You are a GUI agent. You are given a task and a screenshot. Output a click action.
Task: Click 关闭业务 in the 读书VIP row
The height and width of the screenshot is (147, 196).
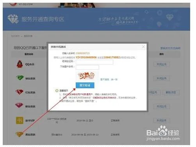coord(161,120)
